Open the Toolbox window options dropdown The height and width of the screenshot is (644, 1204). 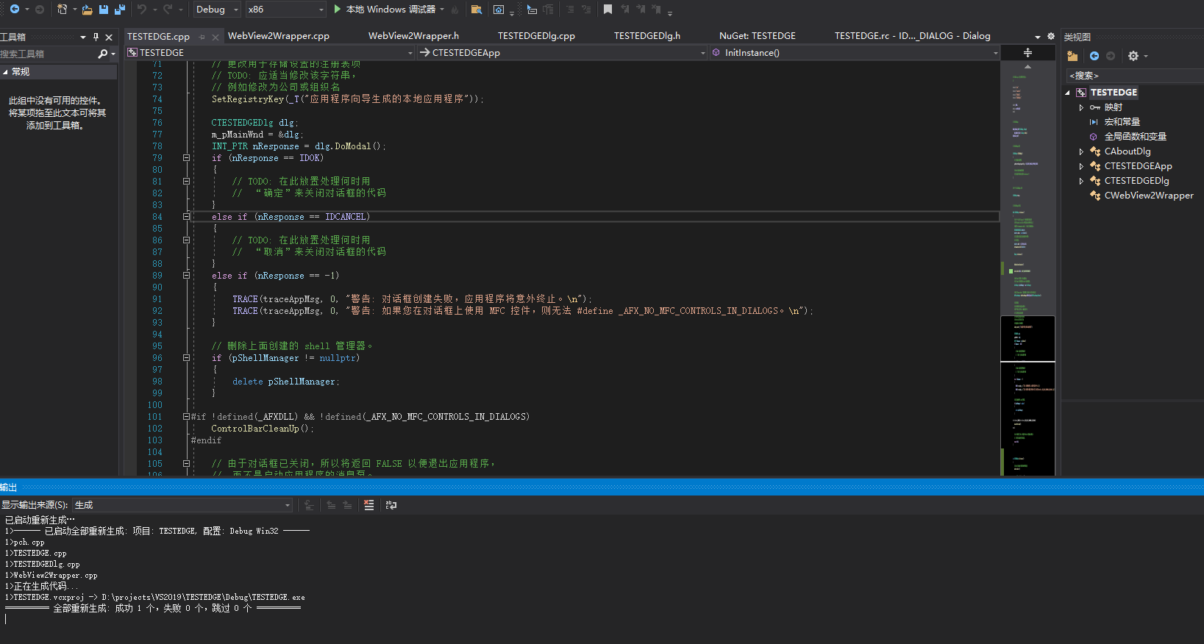tap(83, 37)
